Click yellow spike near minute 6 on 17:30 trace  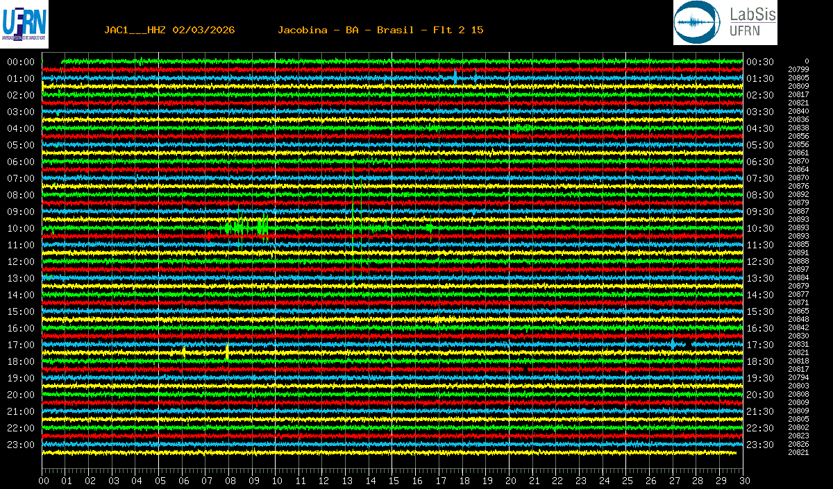[x=183, y=352]
